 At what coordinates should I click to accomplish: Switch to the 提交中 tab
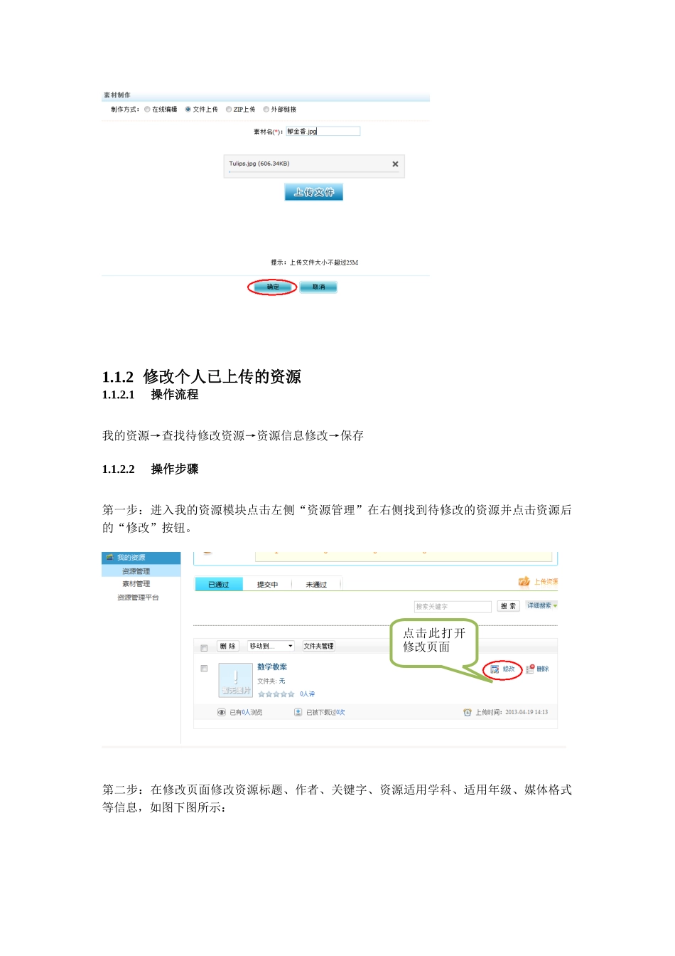click(x=267, y=585)
